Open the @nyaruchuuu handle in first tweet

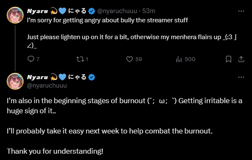coord(117,11)
